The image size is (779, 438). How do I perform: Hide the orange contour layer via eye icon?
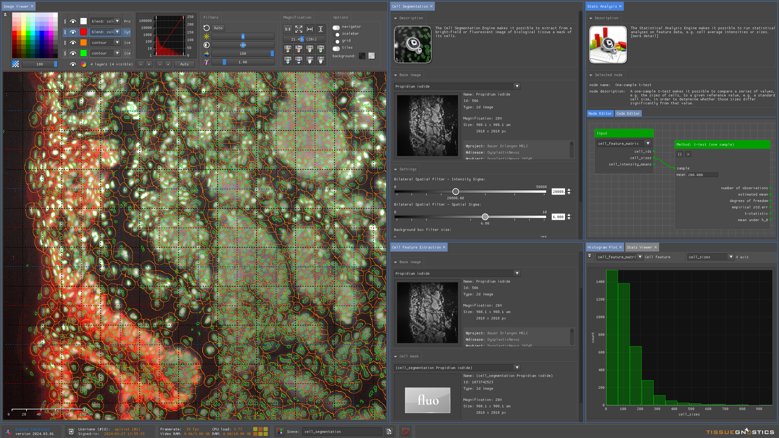point(73,43)
